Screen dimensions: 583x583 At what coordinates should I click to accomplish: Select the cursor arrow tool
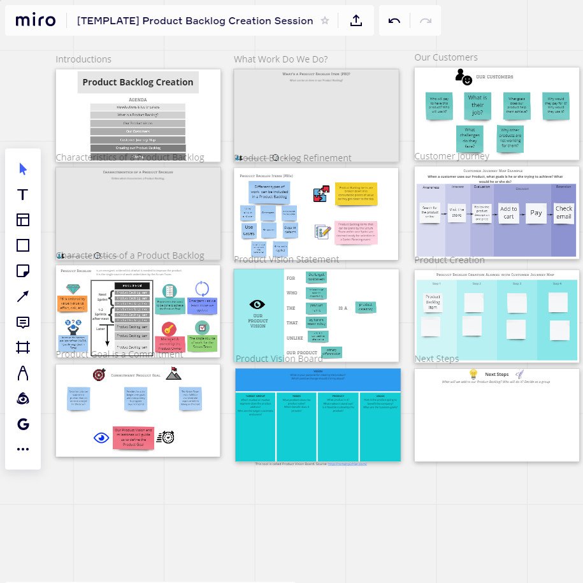coord(23,169)
